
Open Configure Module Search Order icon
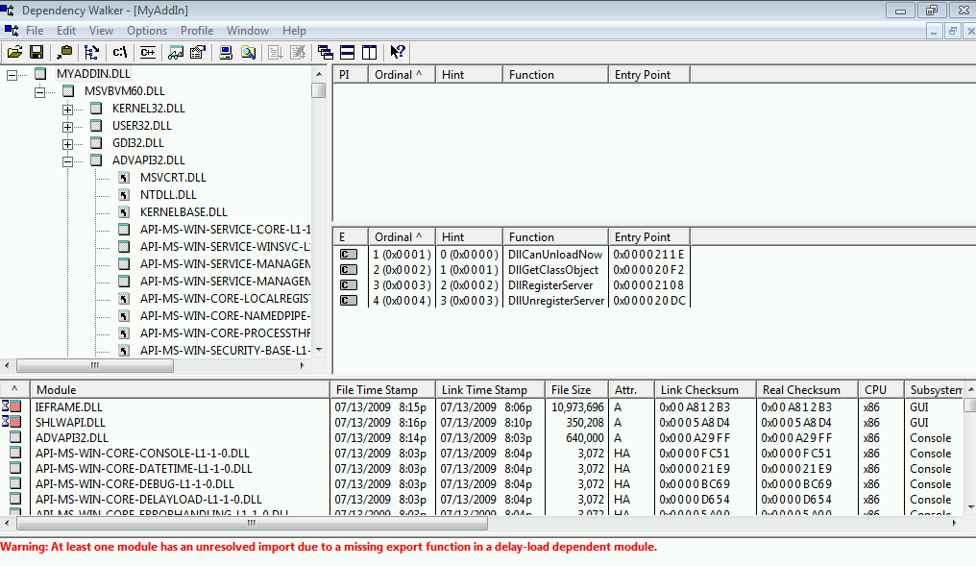(249, 52)
